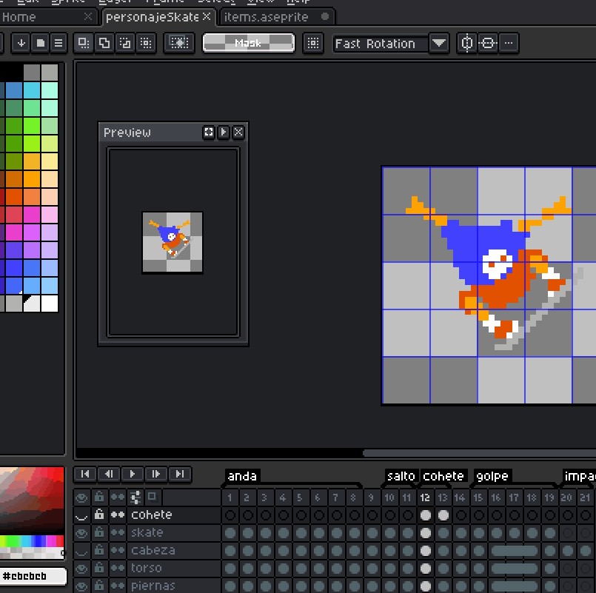Select the anda animation tag
This screenshot has width=596, height=593.
pos(243,476)
